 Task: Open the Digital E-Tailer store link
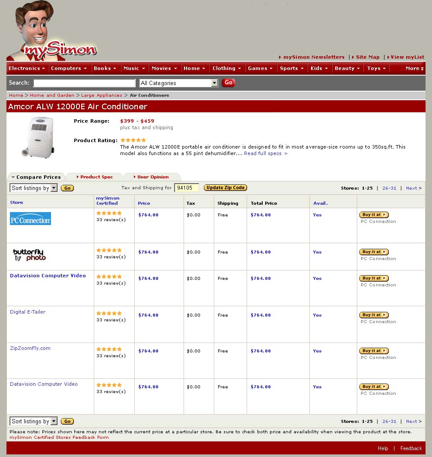click(x=28, y=312)
